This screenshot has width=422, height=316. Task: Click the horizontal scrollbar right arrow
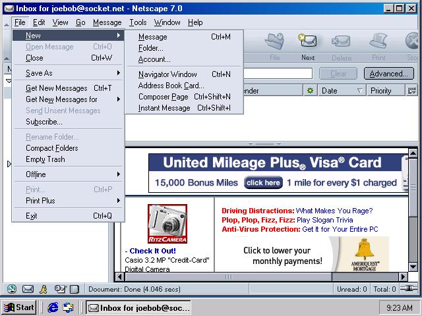click(403, 276)
